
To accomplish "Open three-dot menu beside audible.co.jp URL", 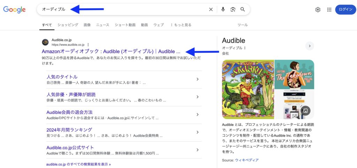I will click(88, 45).
